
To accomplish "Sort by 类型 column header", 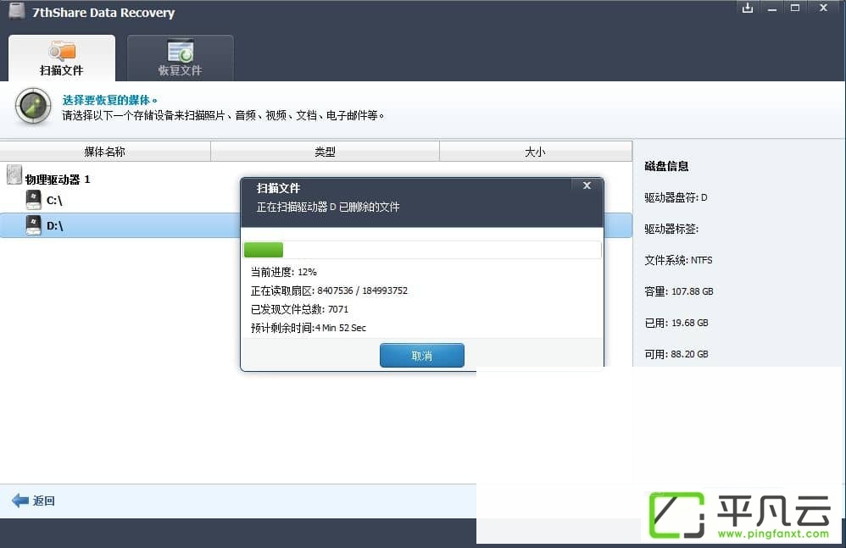I will click(325, 152).
